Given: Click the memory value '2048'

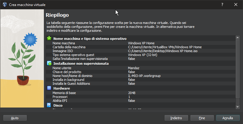Looking at the screenshot, I should click(132, 93).
